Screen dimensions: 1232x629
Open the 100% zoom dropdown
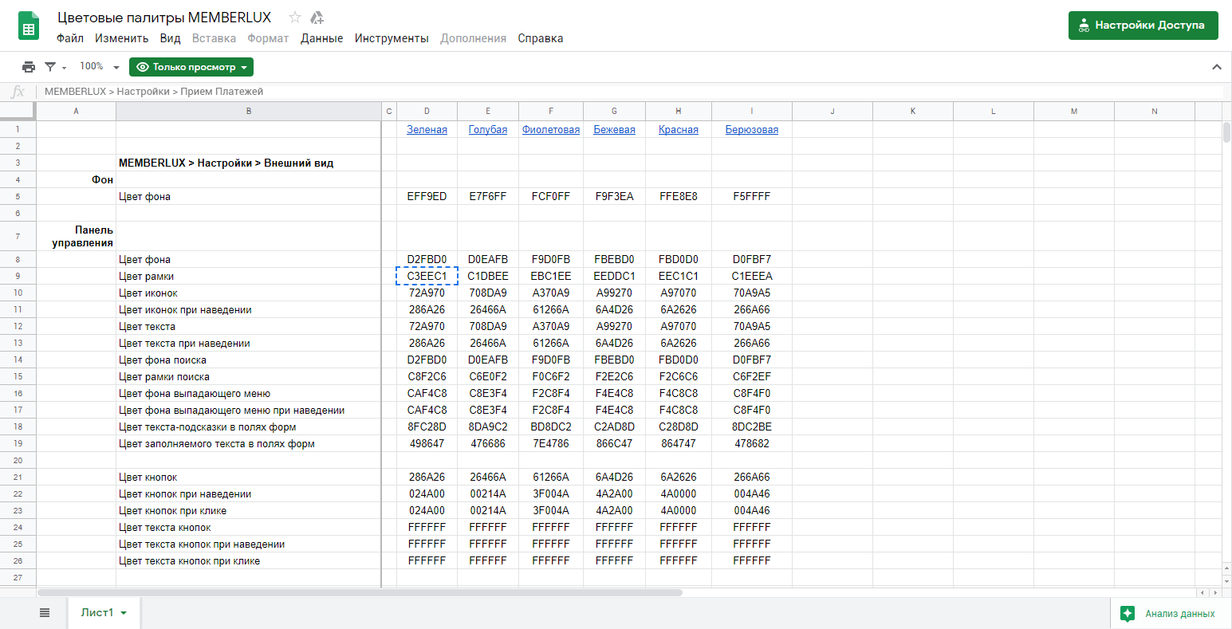click(100, 67)
